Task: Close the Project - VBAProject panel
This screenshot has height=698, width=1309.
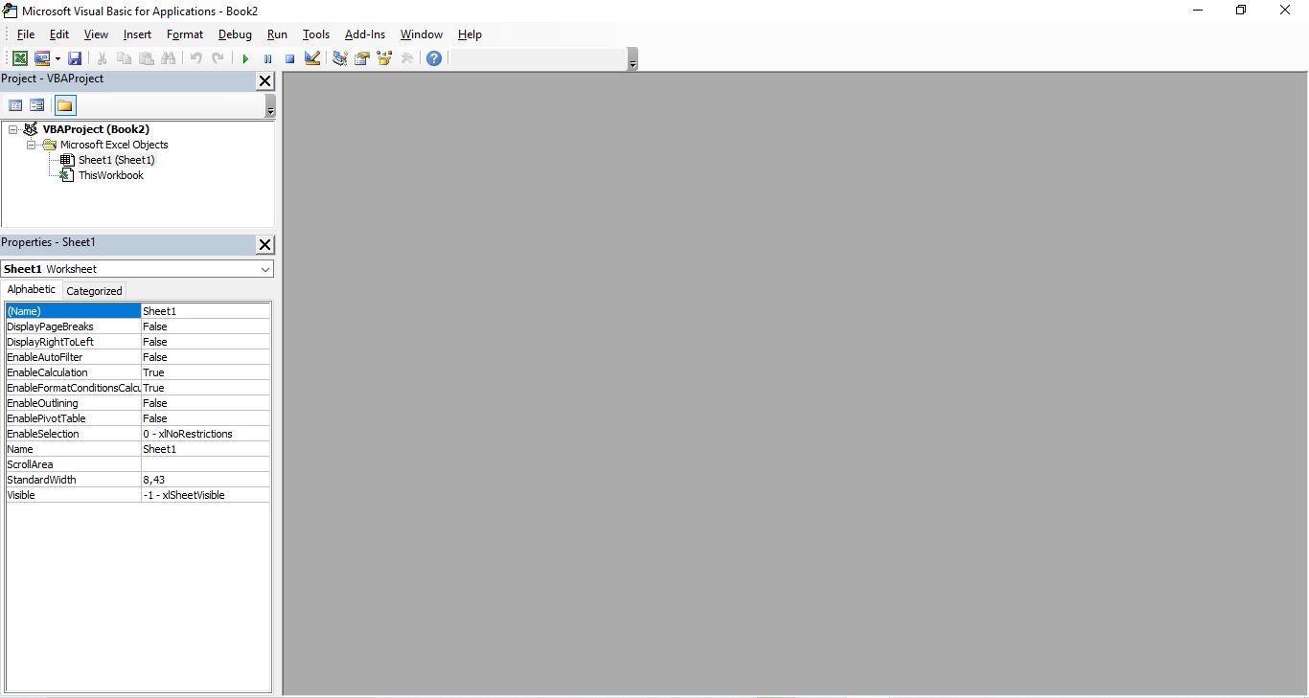Action: coord(265,81)
